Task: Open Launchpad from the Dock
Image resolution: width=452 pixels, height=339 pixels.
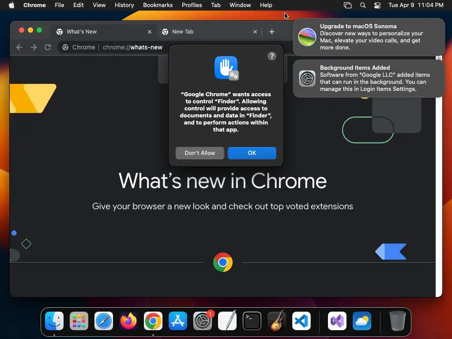Action: tap(79, 320)
